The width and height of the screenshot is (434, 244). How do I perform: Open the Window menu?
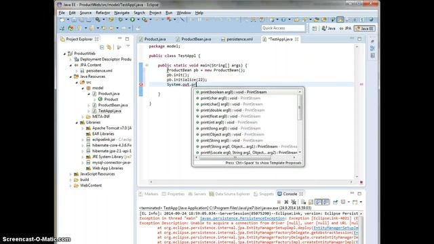pyautogui.click(x=184, y=13)
